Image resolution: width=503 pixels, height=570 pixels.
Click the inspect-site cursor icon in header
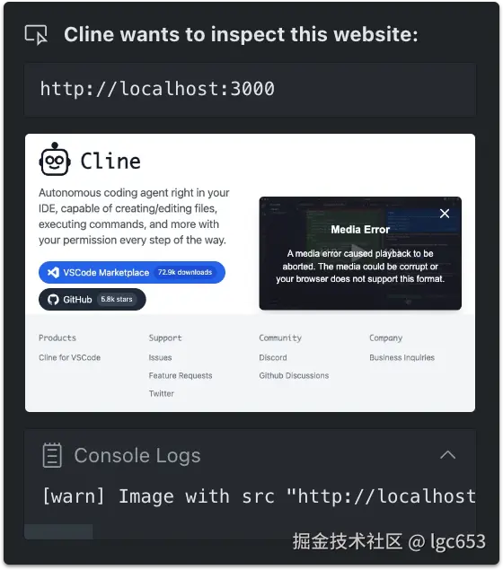coord(36,35)
